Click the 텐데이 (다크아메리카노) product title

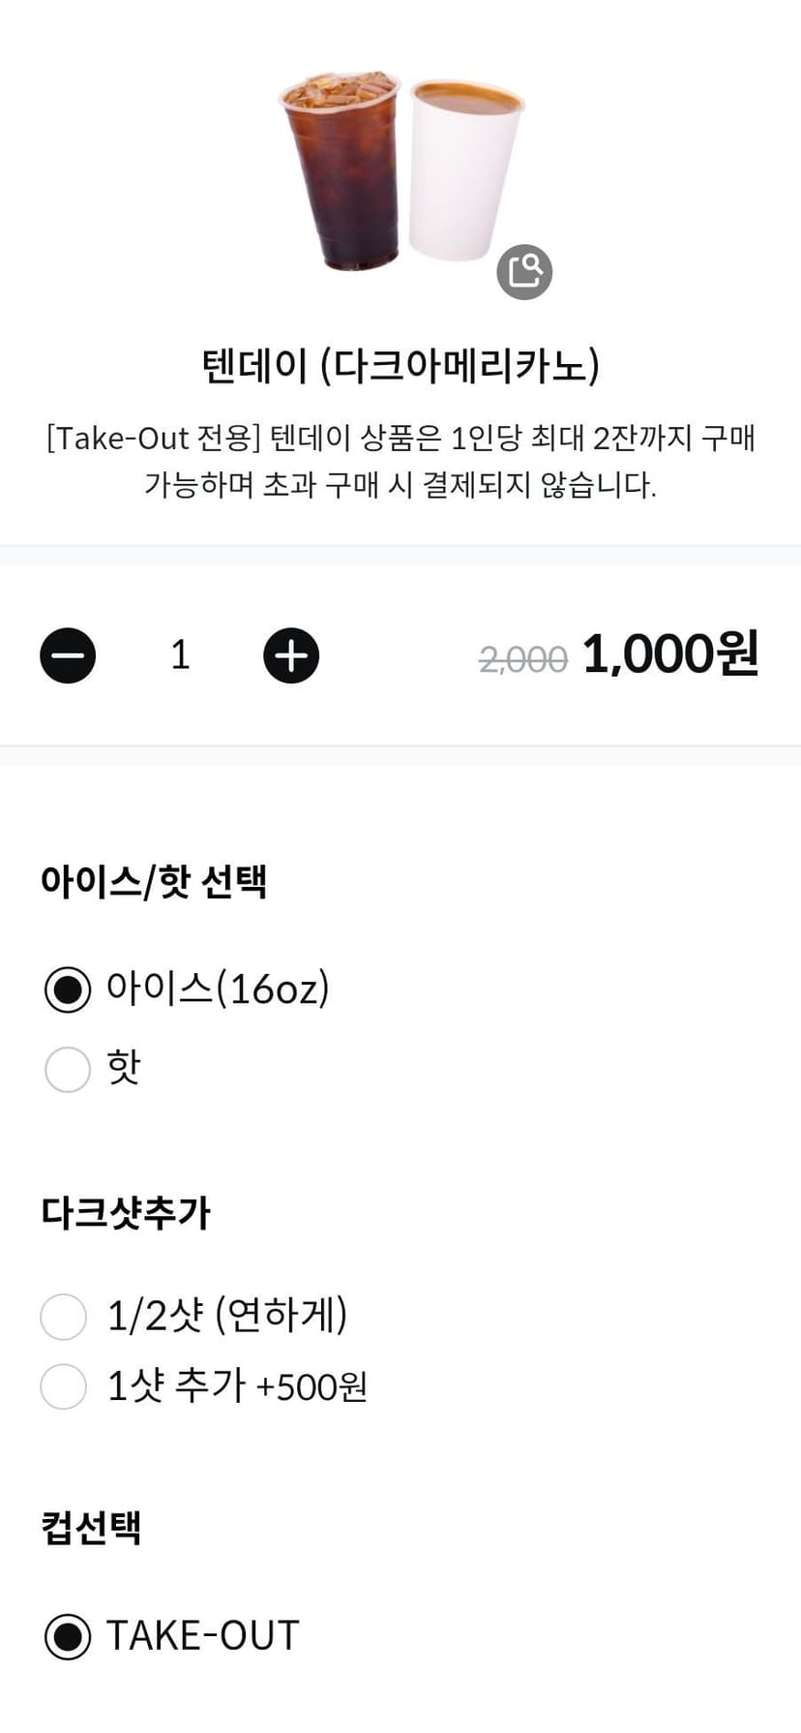400,365
